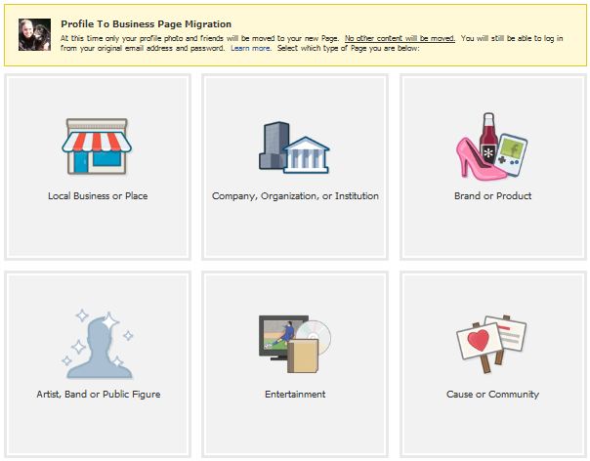This screenshot has height=461, width=590.
Task: Pick the shoe and bottle Brand icon
Action: [x=491, y=147]
